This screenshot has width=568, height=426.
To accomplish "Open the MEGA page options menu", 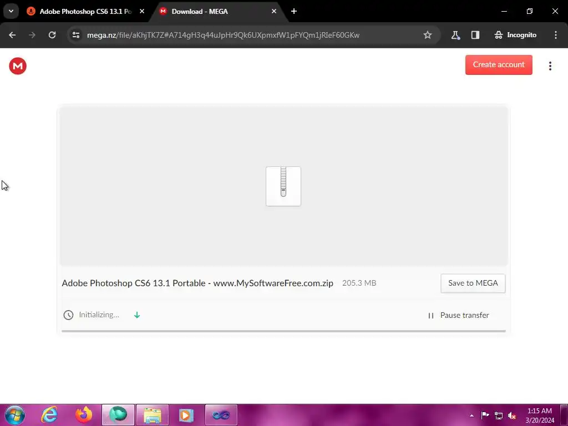I will point(550,66).
